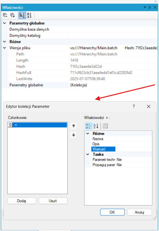
Task: Click the Nazwa value field
Action: (134, 139)
